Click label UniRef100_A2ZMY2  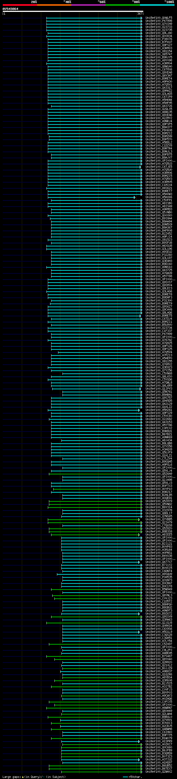pos(159,118)
